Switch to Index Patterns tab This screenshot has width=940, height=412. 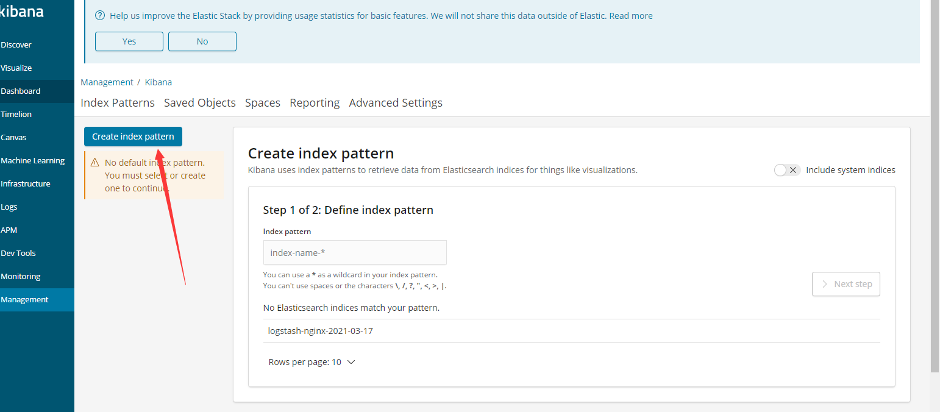pos(118,103)
